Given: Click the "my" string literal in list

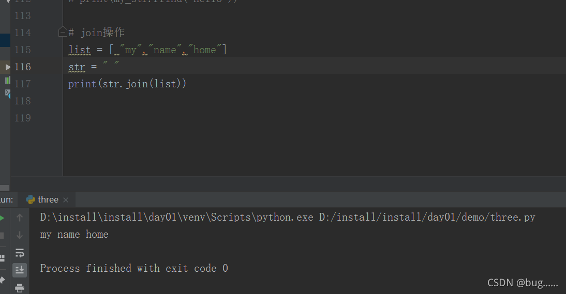Looking at the screenshot, I should (x=131, y=50).
